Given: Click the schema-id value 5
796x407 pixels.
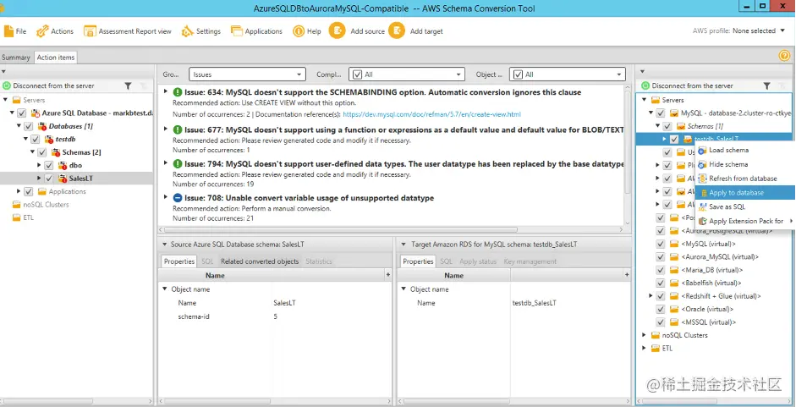Looking at the screenshot, I should (x=275, y=316).
